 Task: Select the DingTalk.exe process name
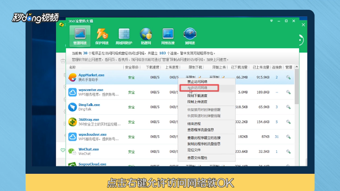click(89, 105)
